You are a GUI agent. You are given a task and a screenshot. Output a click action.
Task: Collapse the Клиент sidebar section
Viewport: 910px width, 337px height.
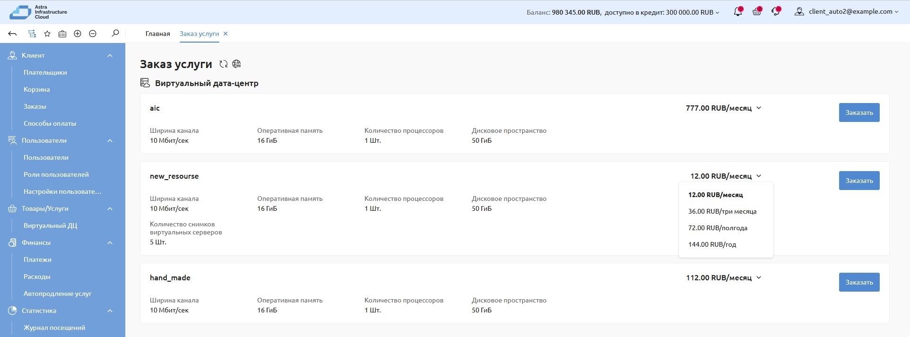click(110, 55)
